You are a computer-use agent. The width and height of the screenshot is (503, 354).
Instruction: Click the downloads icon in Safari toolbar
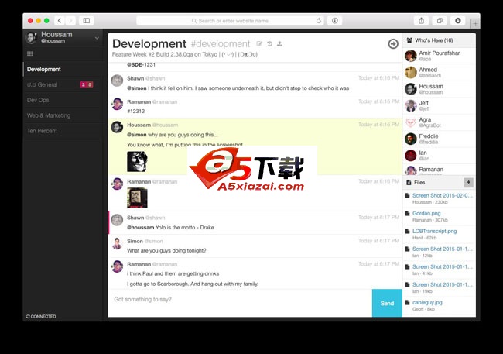point(458,21)
